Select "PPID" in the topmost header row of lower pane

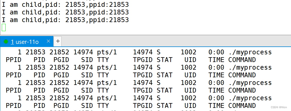(14, 60)
